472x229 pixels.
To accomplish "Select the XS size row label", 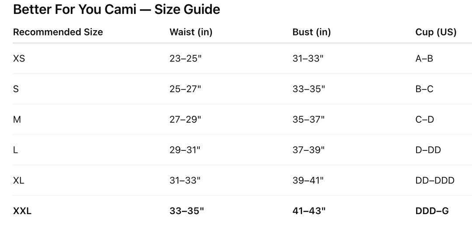I will click(19, 58).
